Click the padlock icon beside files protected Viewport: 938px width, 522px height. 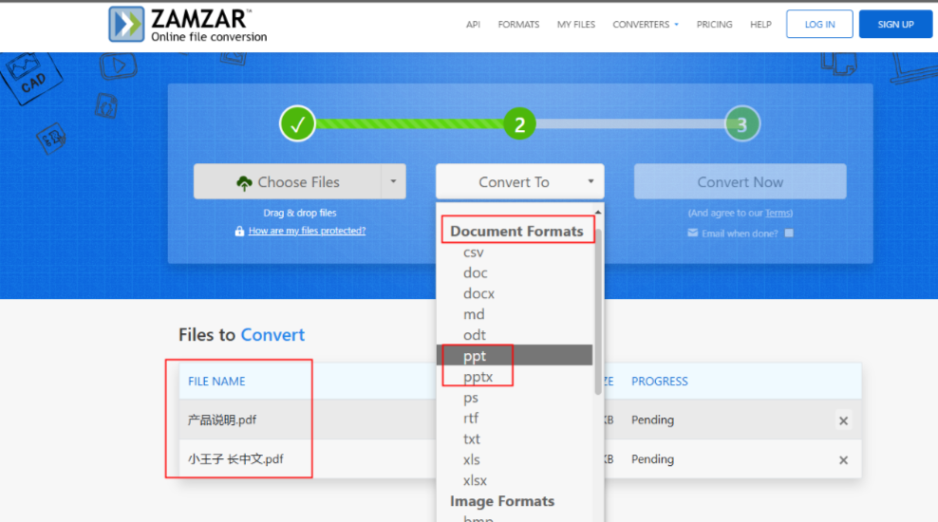(x=239, y=231)
